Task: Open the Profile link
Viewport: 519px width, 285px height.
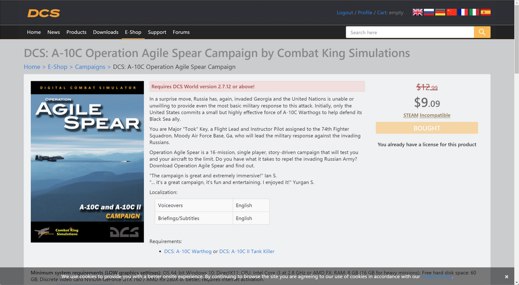Action: coord(365,12)
